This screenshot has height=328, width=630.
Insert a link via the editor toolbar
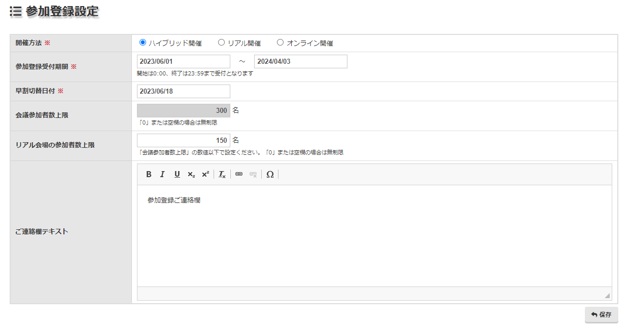pyautogui.click(x=239, y=174)
